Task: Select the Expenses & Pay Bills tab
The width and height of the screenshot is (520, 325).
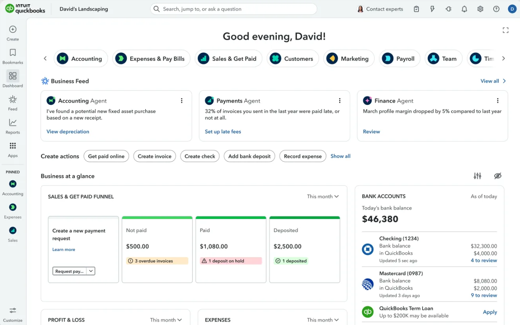Action: point(152,59)
